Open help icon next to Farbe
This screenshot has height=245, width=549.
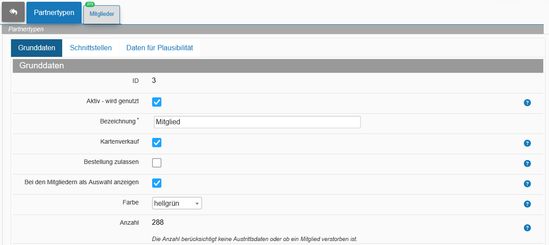(x=527, y=204)
